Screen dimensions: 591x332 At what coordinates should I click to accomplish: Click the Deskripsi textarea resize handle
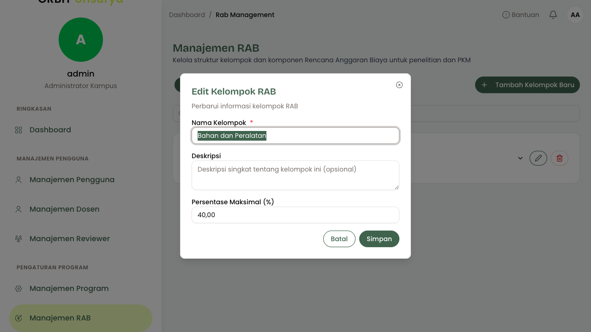[396, 187]
